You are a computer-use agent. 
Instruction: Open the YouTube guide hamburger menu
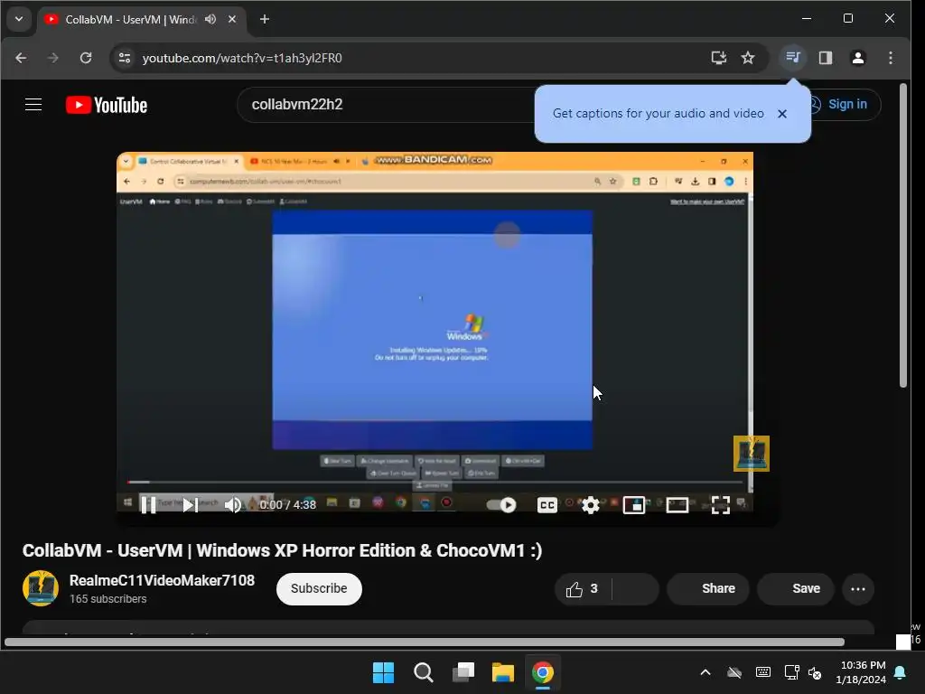(33, 105)
